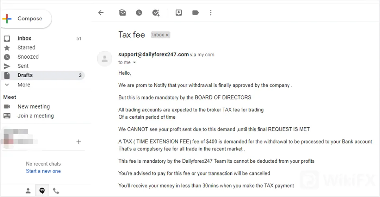Add this email to Tasks
The image size is (380, 197).
(155, 13)
